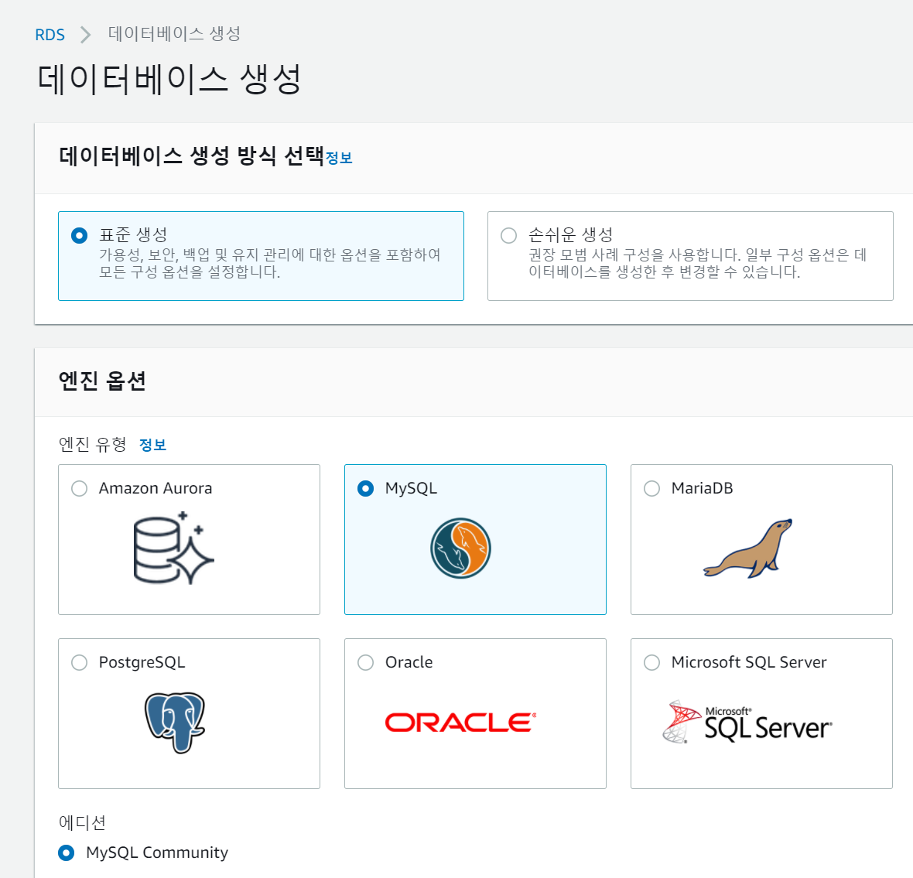Open 정보 link beside 데이터베이스 생성 방식 선택

339,158
